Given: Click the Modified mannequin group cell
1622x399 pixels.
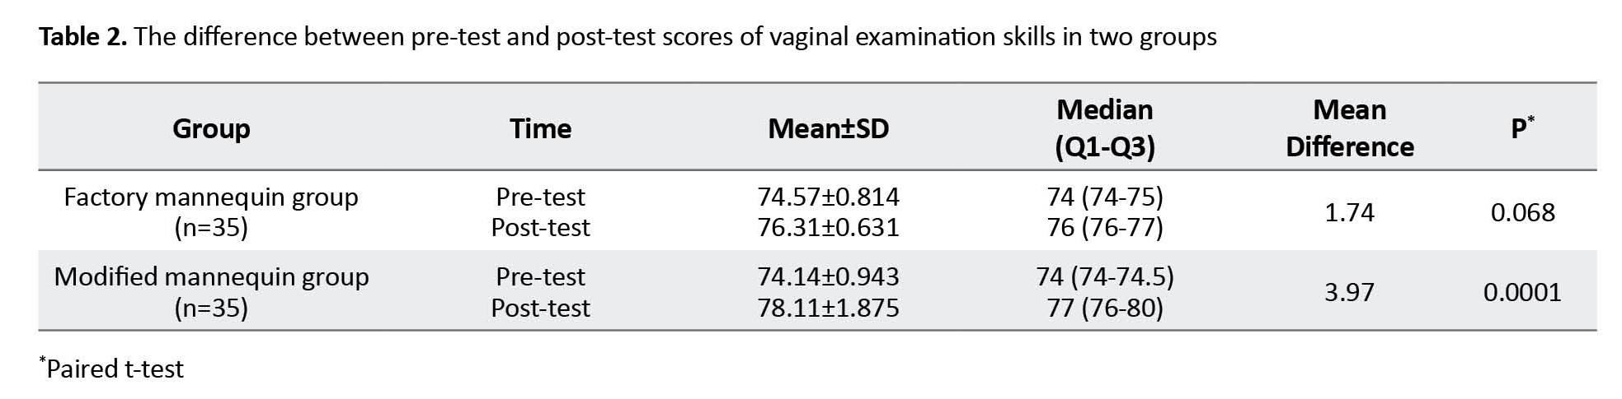Looking at the screenshot, I should (211, 291).
